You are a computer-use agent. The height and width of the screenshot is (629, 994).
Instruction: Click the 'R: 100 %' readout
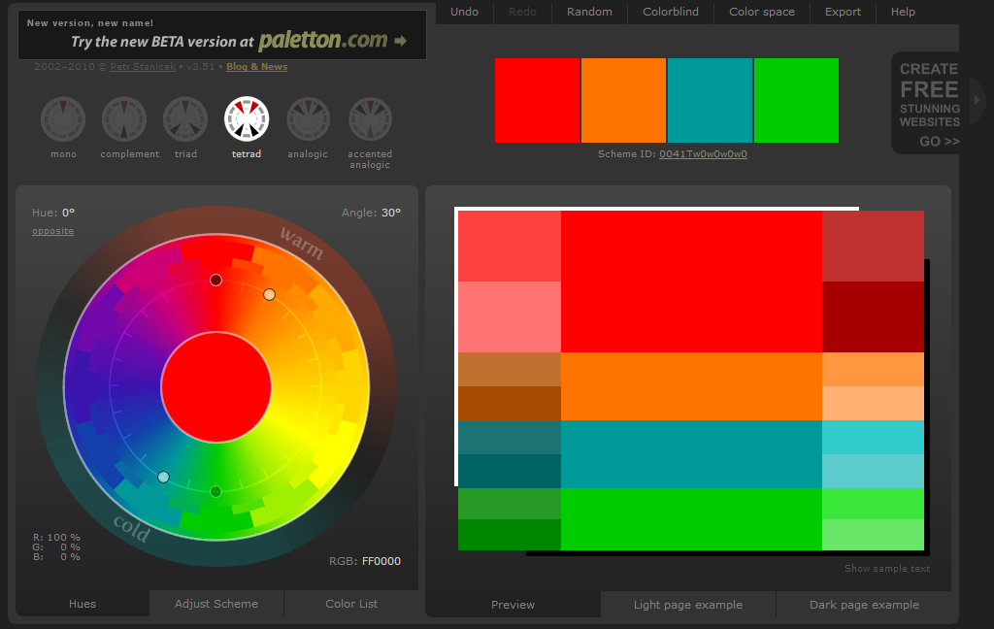pyautogui.click(x=56, y=537)
